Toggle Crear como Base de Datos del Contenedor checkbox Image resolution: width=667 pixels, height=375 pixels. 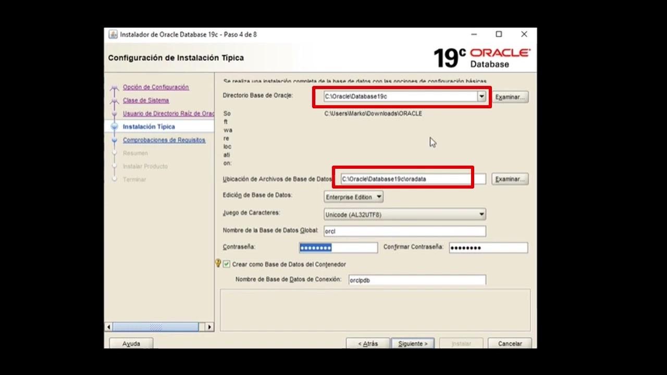coord(227,264)
